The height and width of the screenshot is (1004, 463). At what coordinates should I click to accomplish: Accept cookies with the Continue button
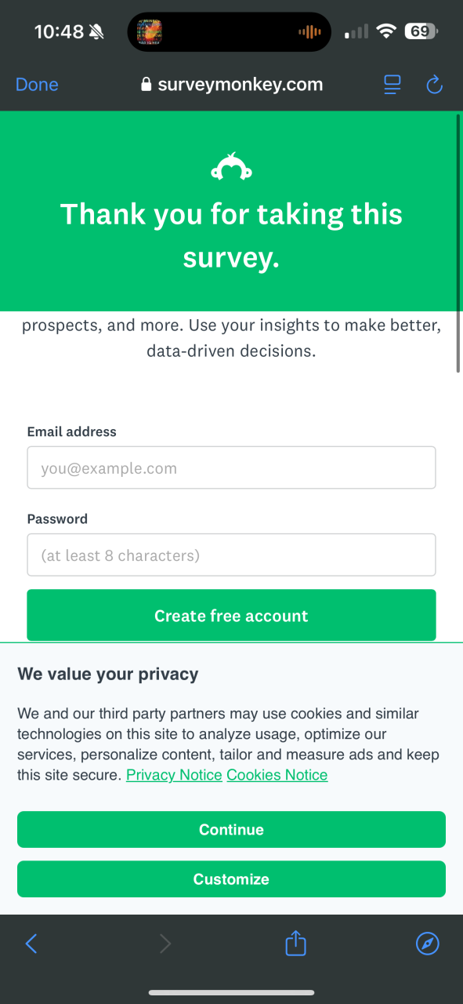pyautogui.click(x=231, y=829)
